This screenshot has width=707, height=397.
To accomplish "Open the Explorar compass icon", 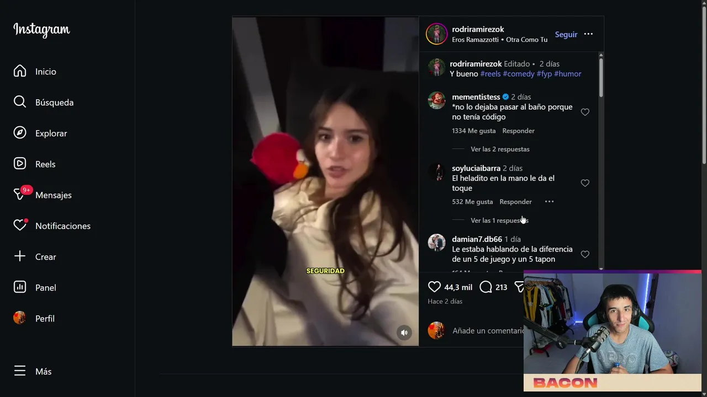I will 20,133.
